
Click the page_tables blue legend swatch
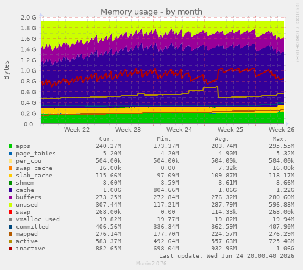pyautogui.click(x=10, y=154)
